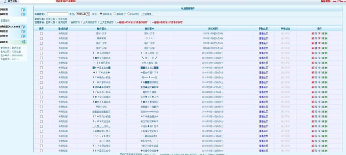Click the 其他管理 section icon
Image resolution: width=346 pixels, height=155 pixels.
[23, 31]
